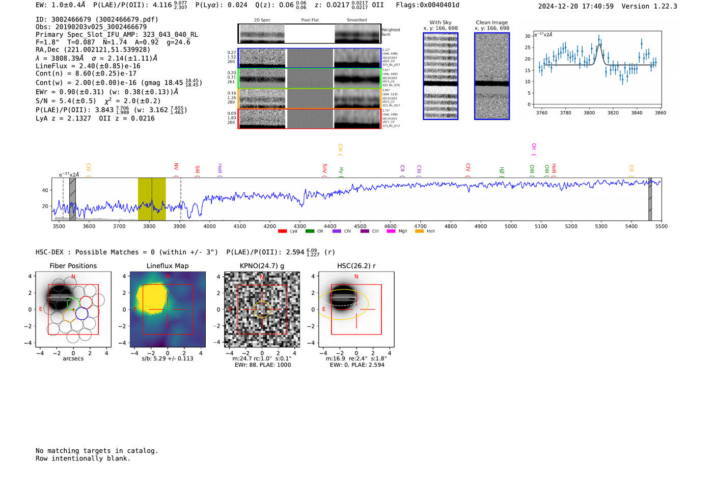Click the blue fiber circle in Fiber Positions
Viewport: 713px width, 486px height.
[81, 314]
